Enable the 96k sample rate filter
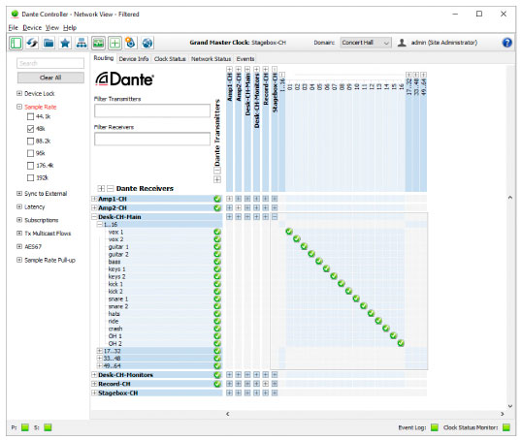 point(30,153)
